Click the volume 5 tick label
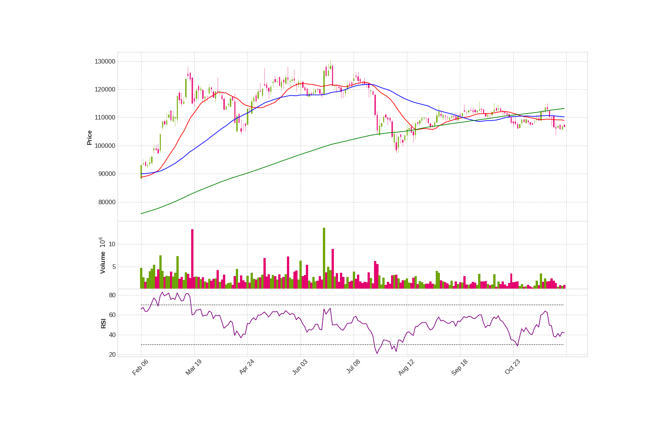 [x=114, y=267]
